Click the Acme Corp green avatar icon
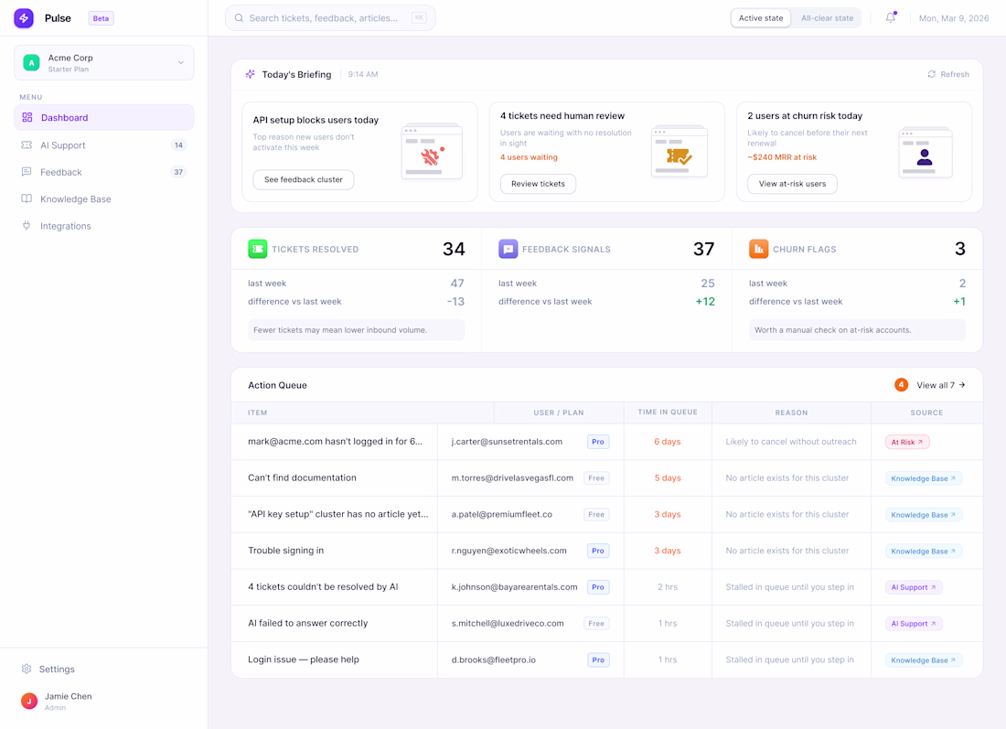This screenshot has height=729, width=1006. pos(31,62)
